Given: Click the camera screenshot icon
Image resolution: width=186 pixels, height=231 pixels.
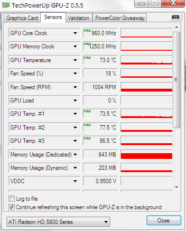Looking at the screenshot, I should coord(175,17).
